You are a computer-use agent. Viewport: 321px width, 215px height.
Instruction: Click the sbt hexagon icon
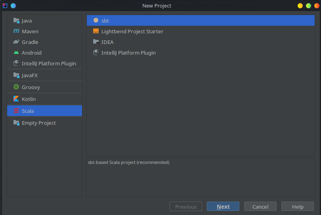(96, 20)
